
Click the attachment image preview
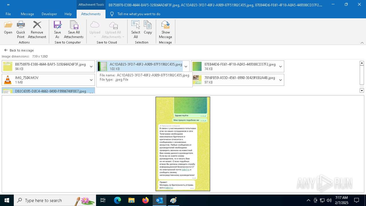coord(183,144)
